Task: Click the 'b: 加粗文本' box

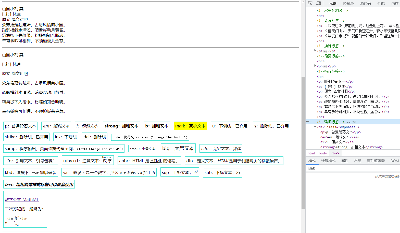Action: 157,126
